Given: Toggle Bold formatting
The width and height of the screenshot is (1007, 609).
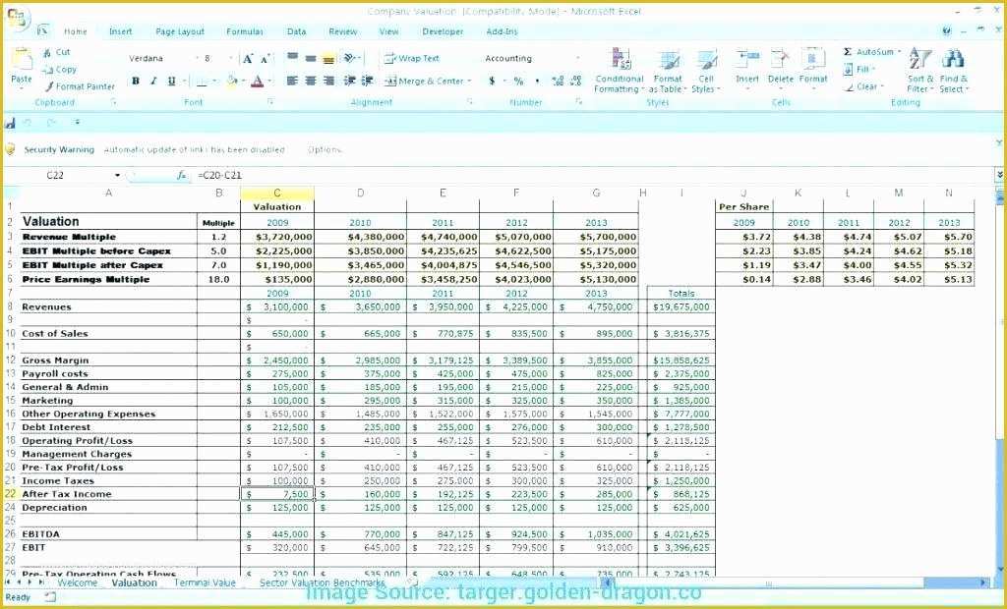Looking at the screenshot, I should (136, 81).
